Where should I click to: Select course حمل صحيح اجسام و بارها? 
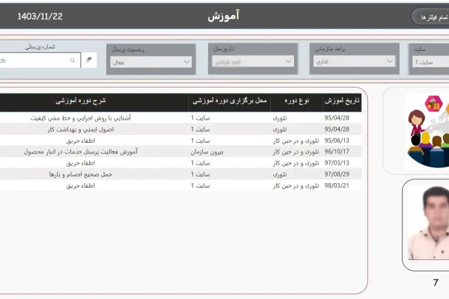click(x=81, y=174)
